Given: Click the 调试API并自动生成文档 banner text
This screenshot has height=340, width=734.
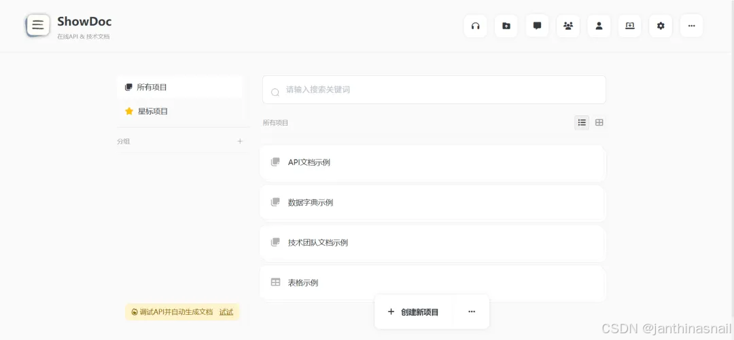Looking at the screenshot, I should [176, 312].
